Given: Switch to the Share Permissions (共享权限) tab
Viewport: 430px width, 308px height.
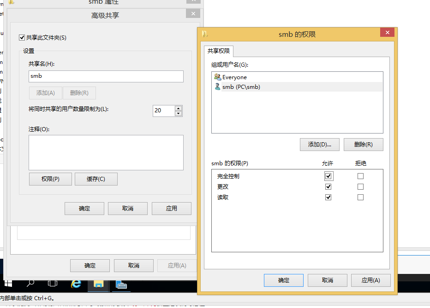Looking at the screenshot, I should [220, 51].
